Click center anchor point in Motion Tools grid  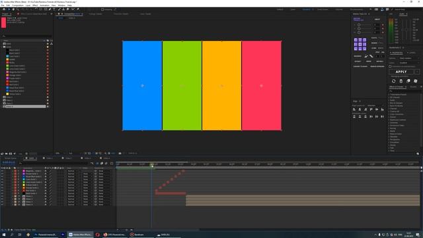click(x=360, y=44)
